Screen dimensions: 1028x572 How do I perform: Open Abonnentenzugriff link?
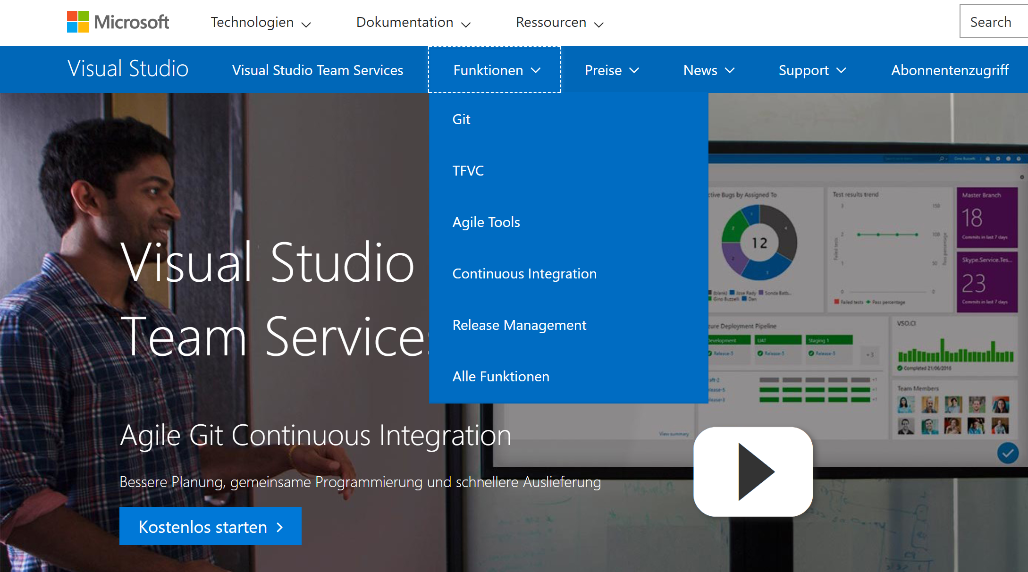click(x=950, y=70)
